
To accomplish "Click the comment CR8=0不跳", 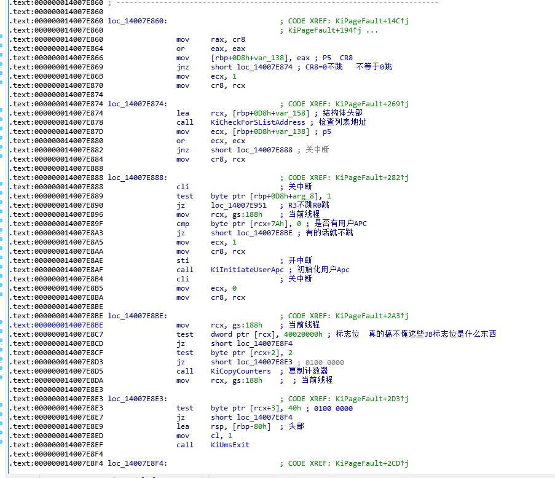I will [x=324, y=67].
